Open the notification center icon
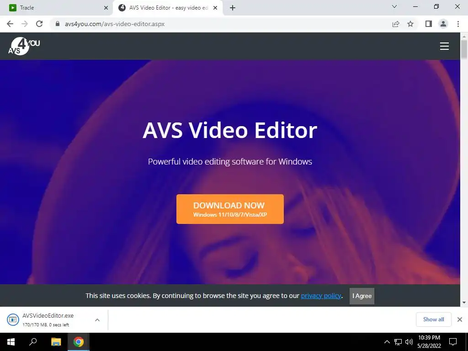 [x=453, y=342]
